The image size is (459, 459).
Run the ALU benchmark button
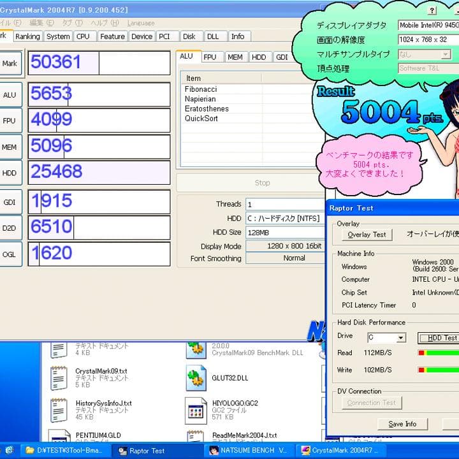pyautogui.click(x=11, y=95)
